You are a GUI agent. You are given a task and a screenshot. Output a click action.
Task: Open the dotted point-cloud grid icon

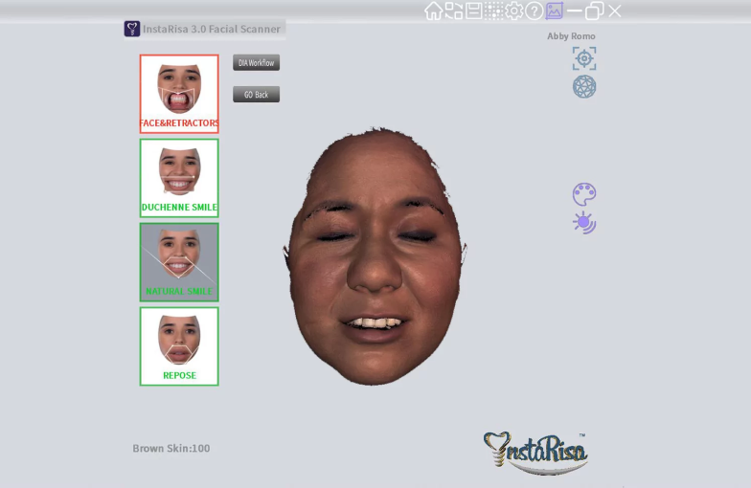pos(494,11)
